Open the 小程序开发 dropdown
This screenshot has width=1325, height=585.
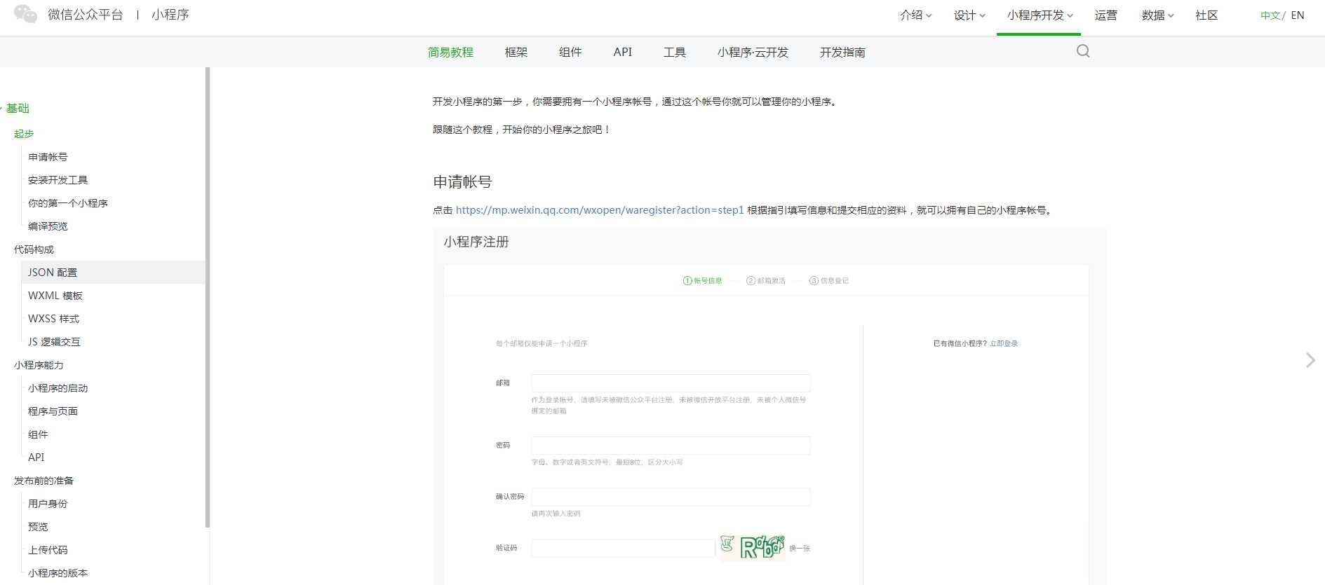pyautogui.click(x=1040, y=15)
